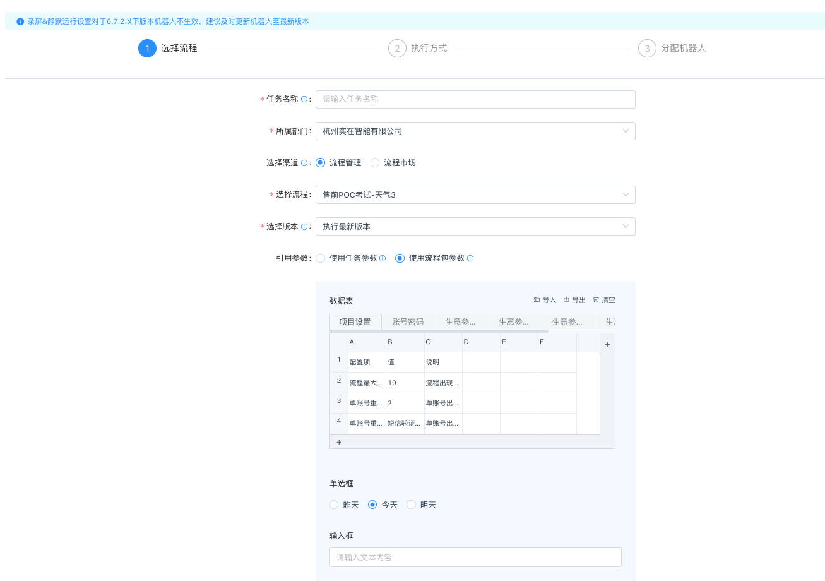825x581 pixels.
Task: Add a row with bottom plus icon
Action: tap(339, 442)
